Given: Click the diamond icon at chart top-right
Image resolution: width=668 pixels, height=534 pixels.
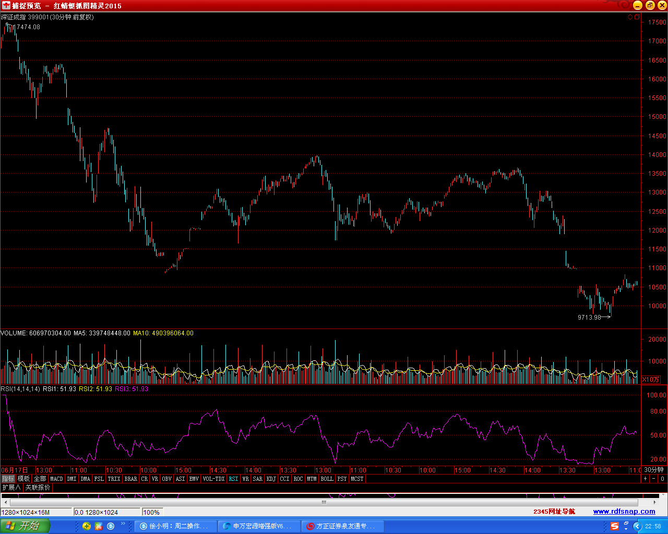Looking at the screenshot, I should [x=630, y=17].
